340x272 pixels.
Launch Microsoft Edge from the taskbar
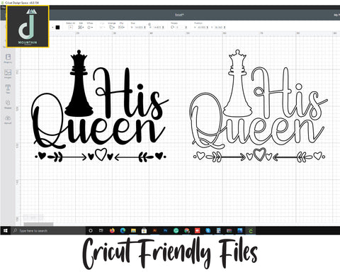(123, 231)
